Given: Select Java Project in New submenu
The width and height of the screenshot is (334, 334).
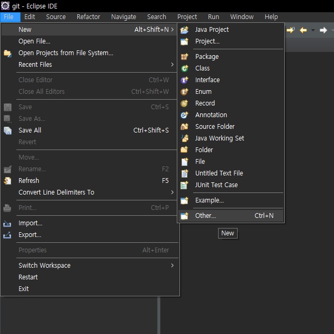Looking at the screenshot, I should pyautogui.click(x=231, y=30).
